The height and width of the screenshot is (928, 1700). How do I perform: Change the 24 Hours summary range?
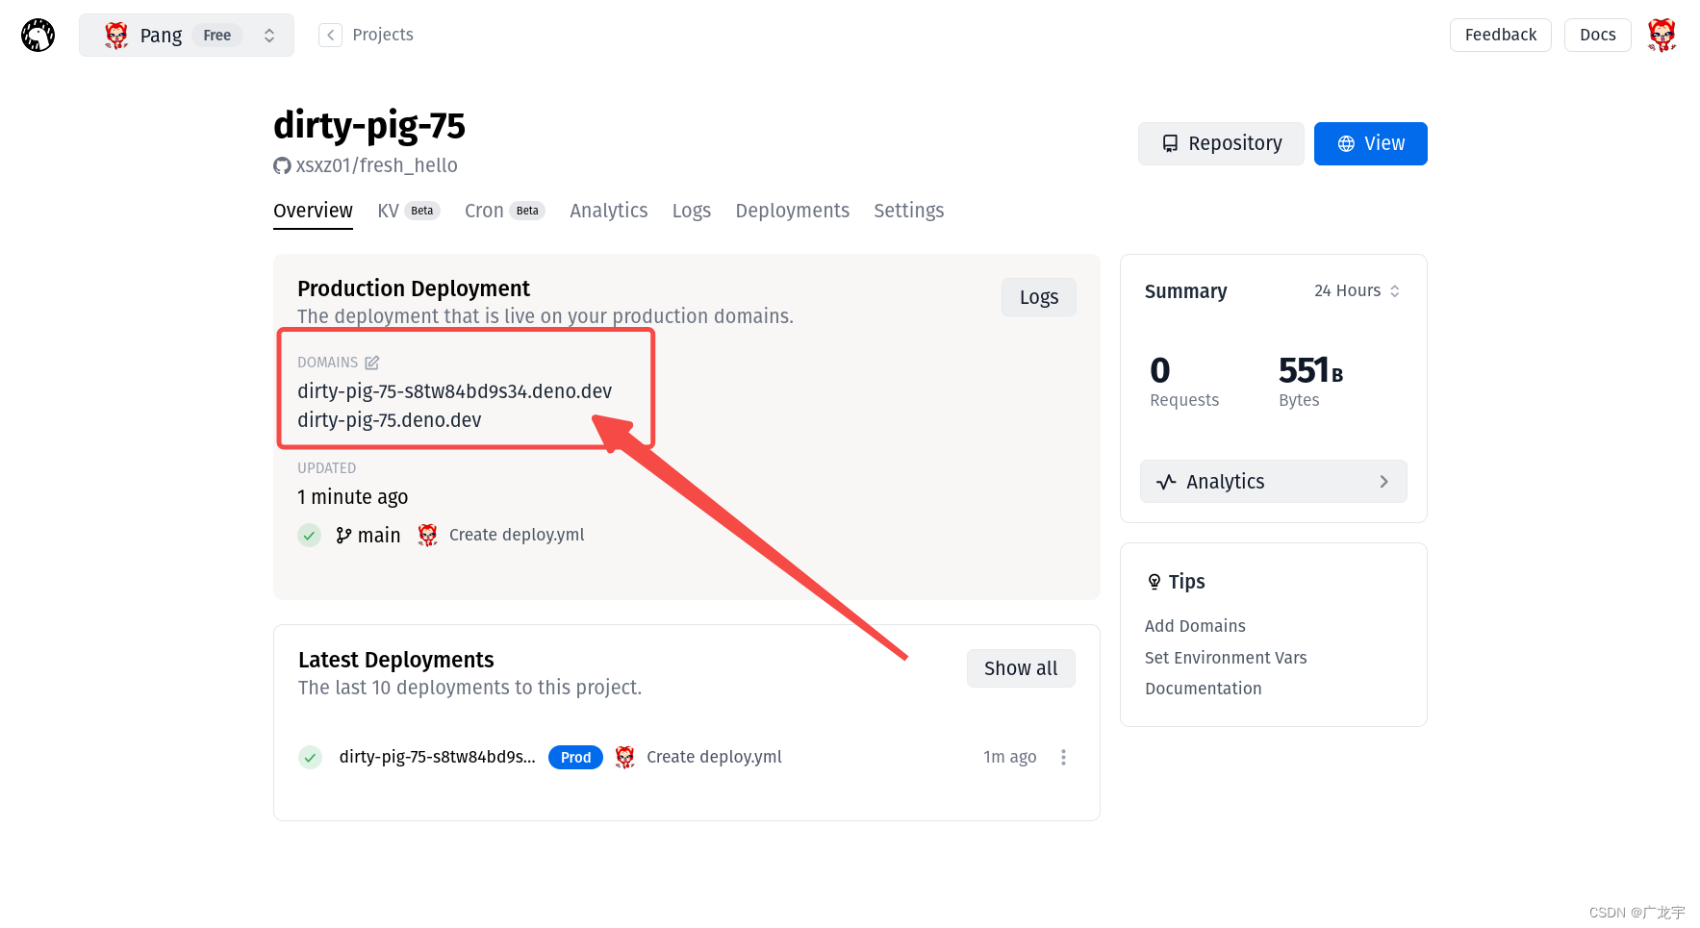point(1357,290)
